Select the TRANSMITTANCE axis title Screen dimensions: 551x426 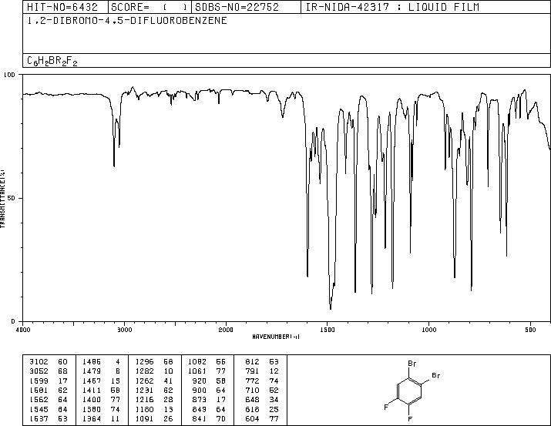click(2, 199)
